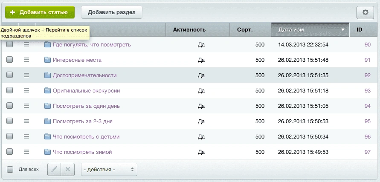Open row menu for Интересные места
Viewport: 380px width, 182px height.
click(x=26, y=60)
